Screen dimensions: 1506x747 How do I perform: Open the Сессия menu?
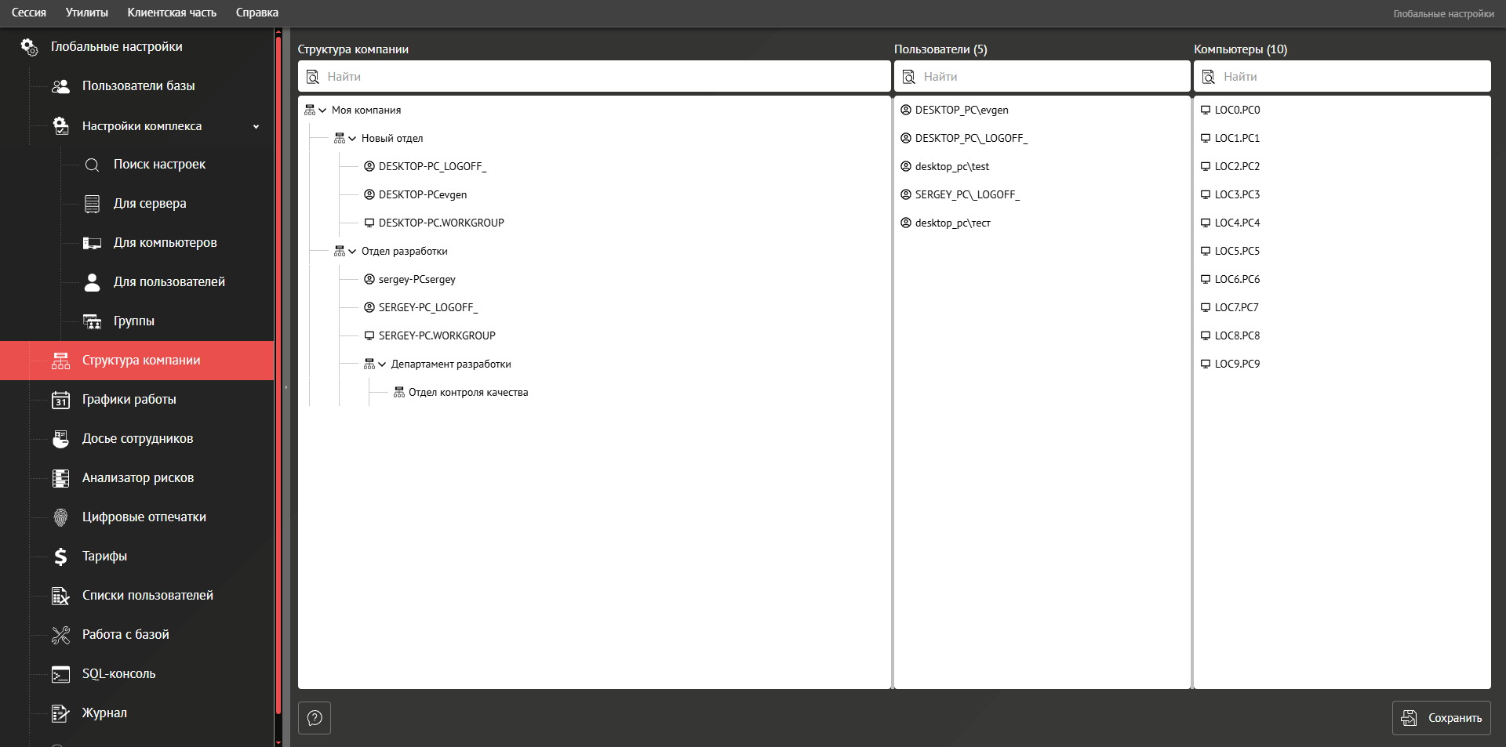click(29, 13)
